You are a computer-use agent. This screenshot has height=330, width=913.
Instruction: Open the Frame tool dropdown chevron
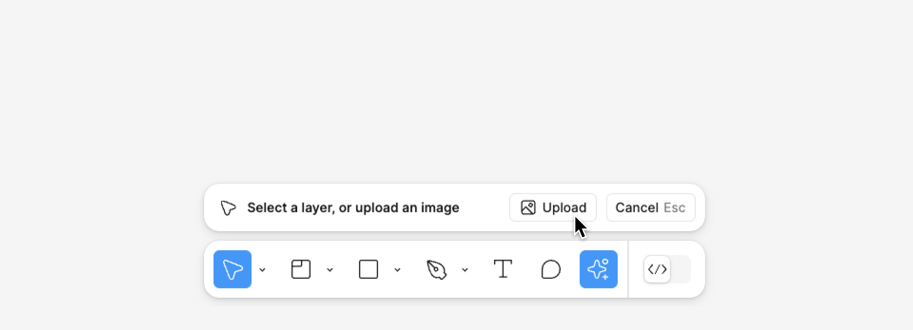pos(330,270)
